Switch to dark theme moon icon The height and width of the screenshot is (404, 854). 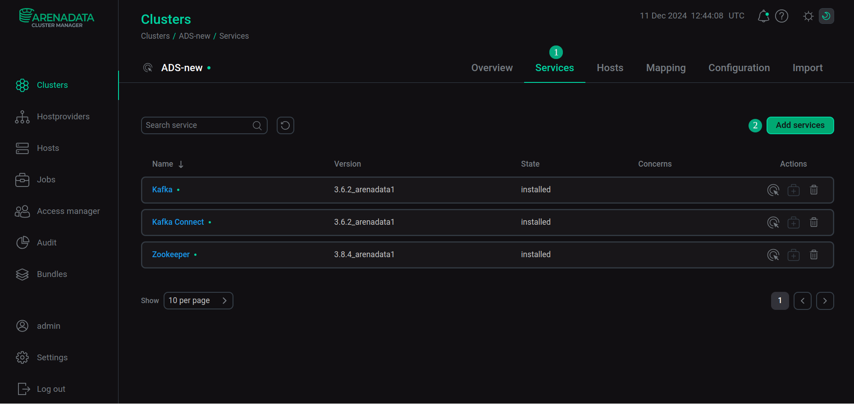point(826,16)
